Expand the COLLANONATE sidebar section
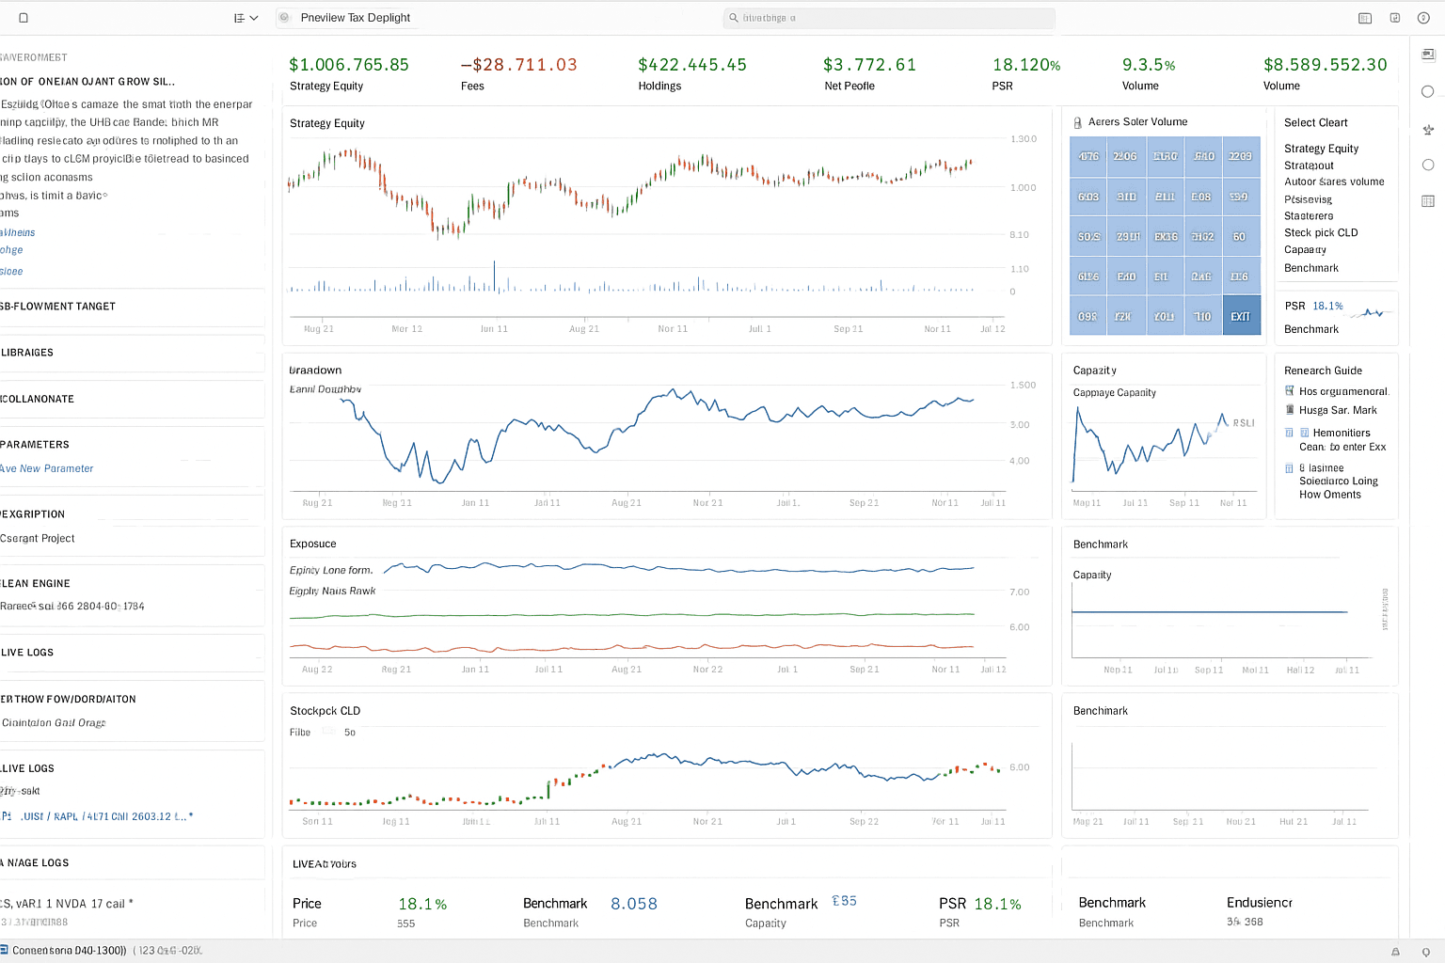 tap(132, 399)
